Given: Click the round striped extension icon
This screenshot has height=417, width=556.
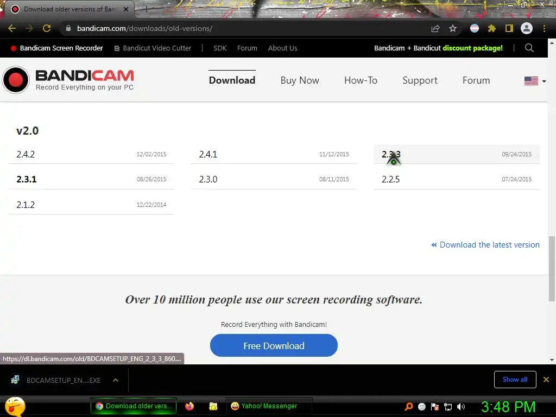Looking at the screenshot, I should tap(475, 28).
